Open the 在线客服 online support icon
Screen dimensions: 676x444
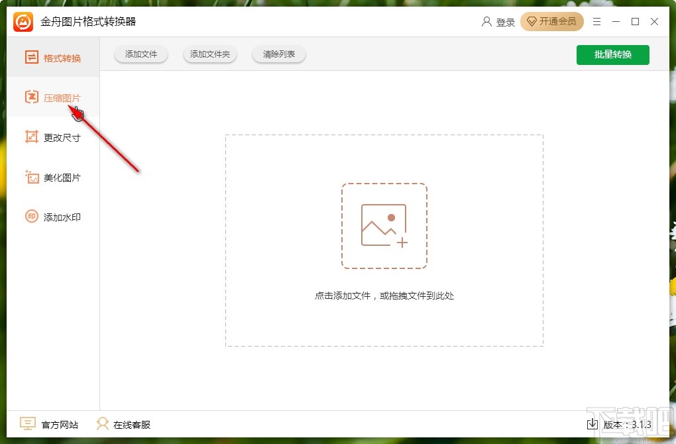(103, 424)
